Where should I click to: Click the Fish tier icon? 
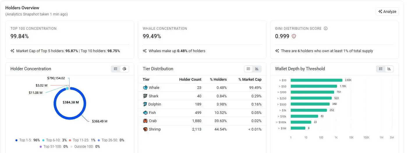click(145, 112)
